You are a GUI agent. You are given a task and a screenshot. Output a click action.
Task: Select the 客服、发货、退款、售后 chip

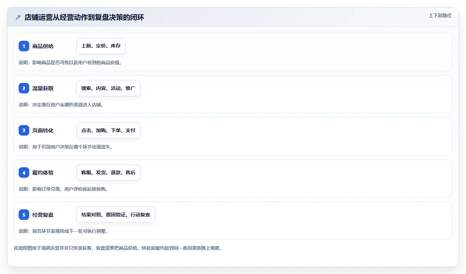108,172
